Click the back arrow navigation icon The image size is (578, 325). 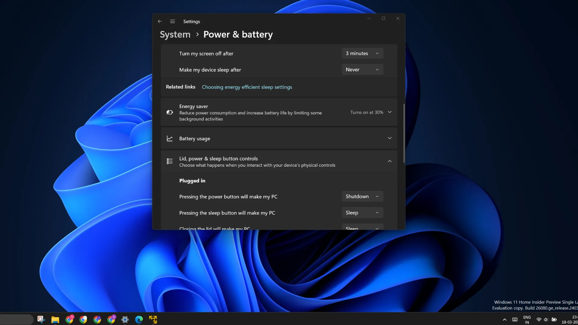pyautogui.click(x=160, y=21)
